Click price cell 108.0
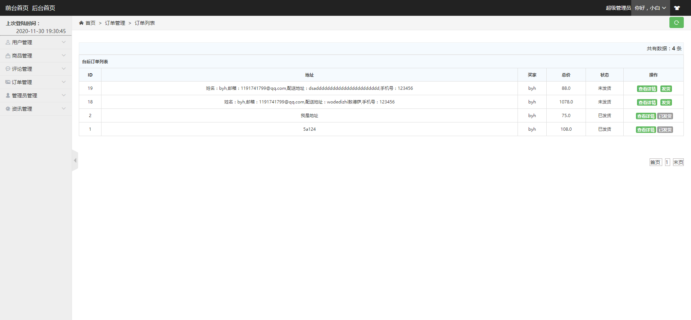Viewport: 691px width, 320px height. pos(566,129)
